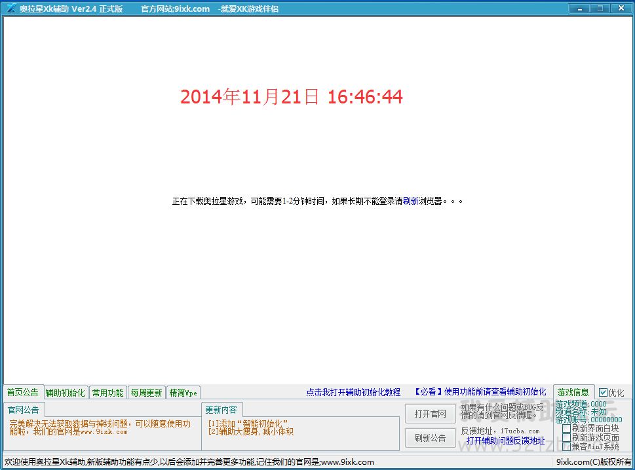Click the [2]辅助大瘦身,减小体积 update line
This screenshot has height=470, width=635.
click(x=251, y=431)
